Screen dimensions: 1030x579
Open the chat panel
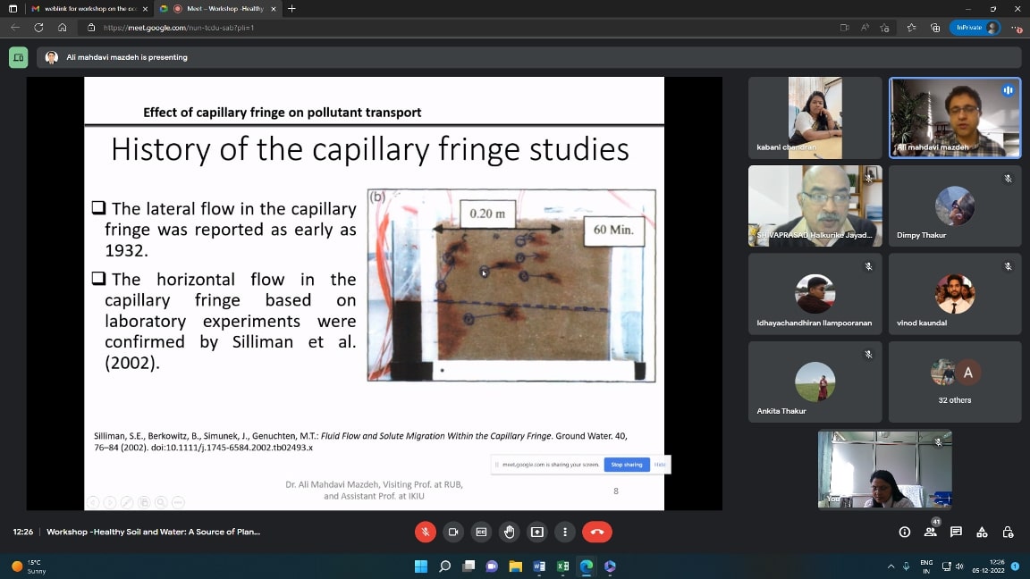[956, 532]
